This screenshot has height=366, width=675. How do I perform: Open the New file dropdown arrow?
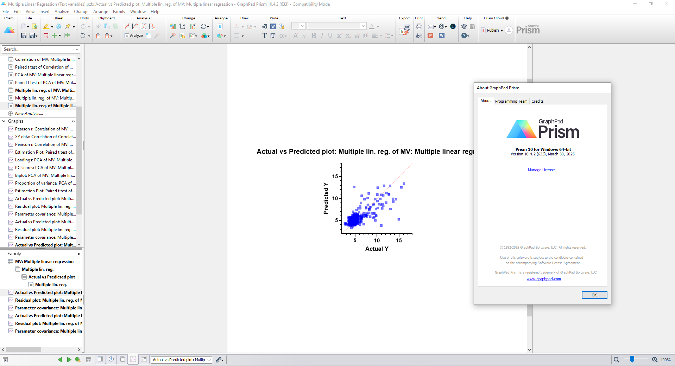(28, 27)
